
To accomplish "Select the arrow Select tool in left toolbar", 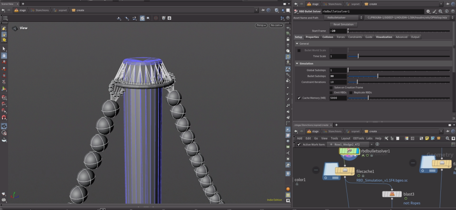I will [x=4, y=49].
